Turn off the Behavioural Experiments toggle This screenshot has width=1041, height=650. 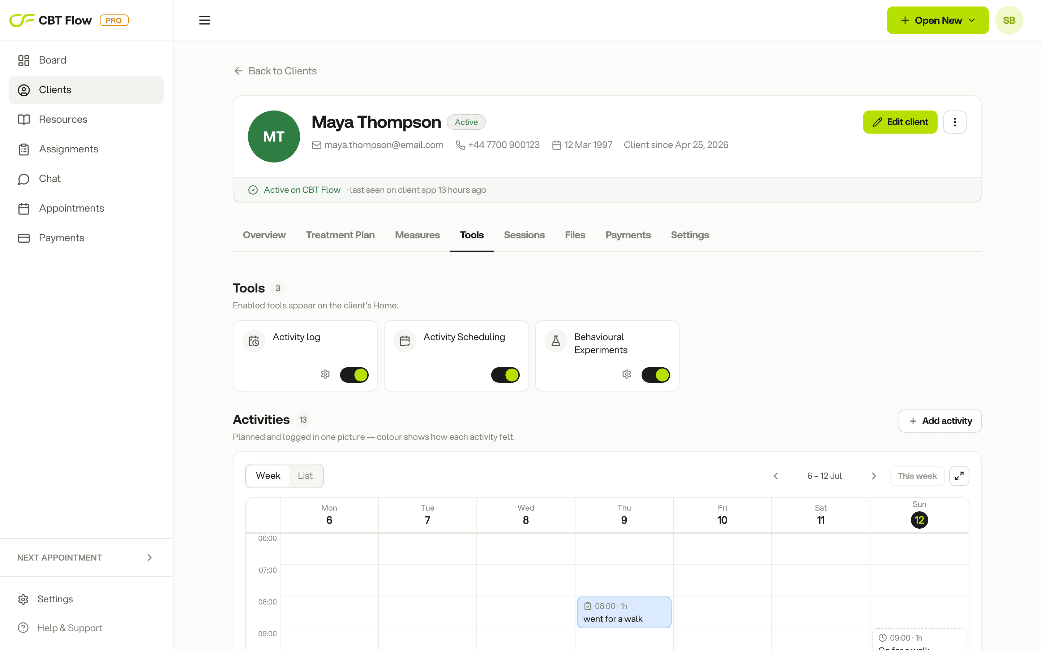[656, 375]
